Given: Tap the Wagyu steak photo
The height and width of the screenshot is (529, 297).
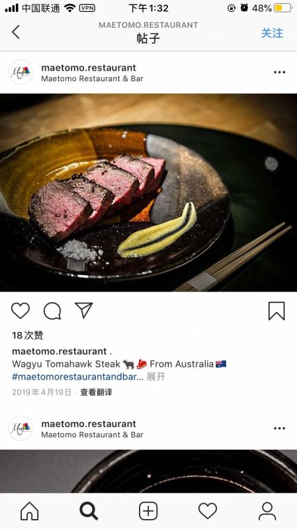Looking at the screenshot, I should tap(148, 192).
